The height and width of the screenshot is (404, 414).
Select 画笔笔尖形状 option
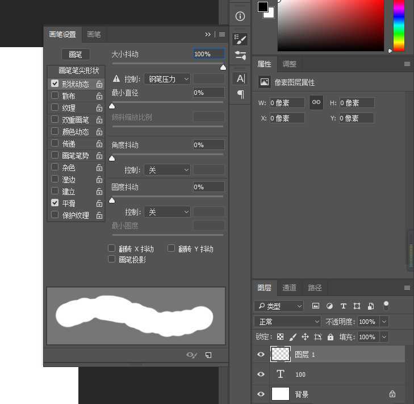[78, 71]
